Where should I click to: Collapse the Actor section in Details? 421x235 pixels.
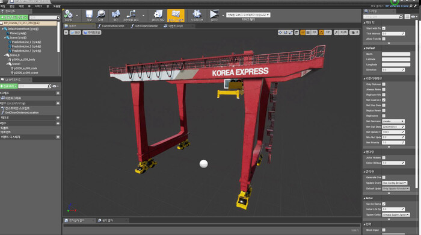click(364, 198)
